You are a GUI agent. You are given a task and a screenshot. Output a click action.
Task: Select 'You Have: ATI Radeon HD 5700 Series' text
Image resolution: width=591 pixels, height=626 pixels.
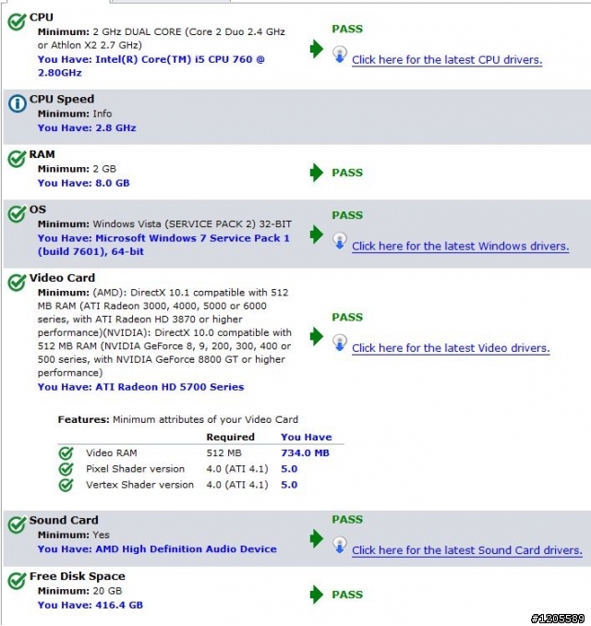pos(140,387)
